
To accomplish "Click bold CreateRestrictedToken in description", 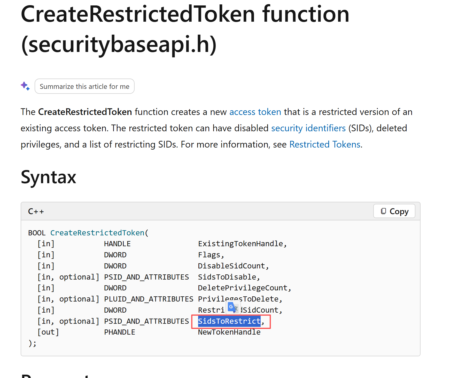I will (85, 112).
